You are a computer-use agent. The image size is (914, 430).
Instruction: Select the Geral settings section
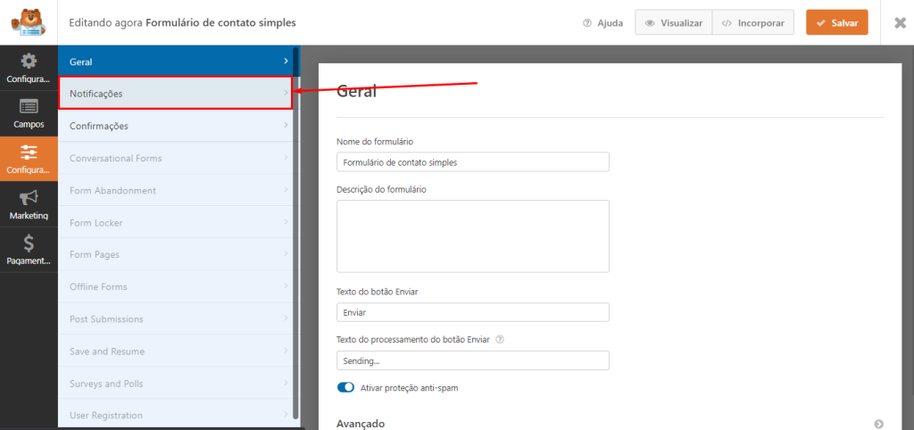pos(178,62)
